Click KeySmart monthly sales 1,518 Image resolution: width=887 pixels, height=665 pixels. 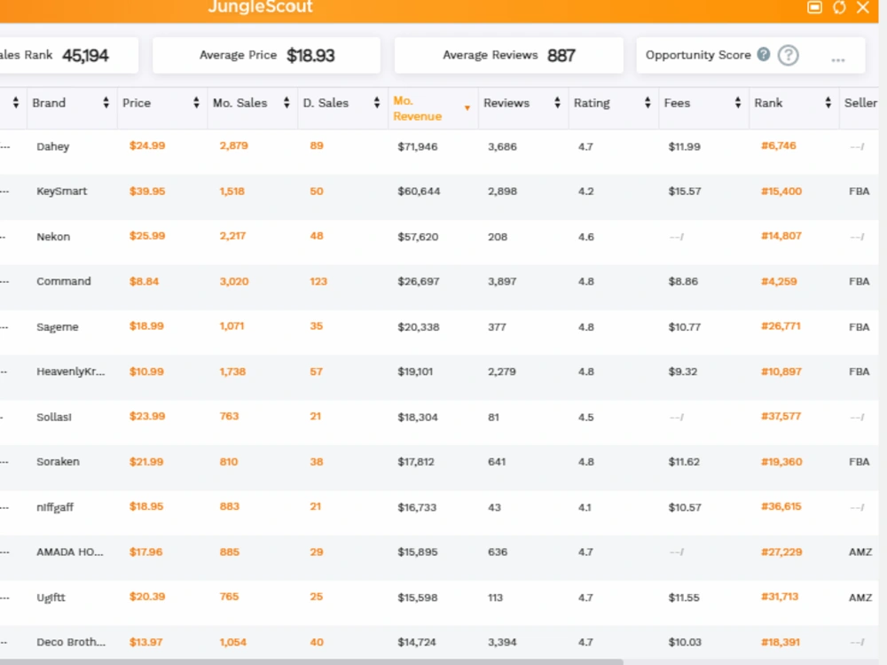pos(232,192)
